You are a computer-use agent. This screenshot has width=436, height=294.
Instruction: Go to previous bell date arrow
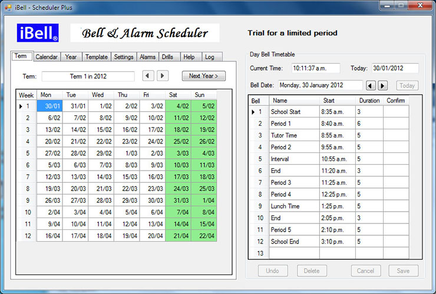pyautogui.click(x=370, y=85)
